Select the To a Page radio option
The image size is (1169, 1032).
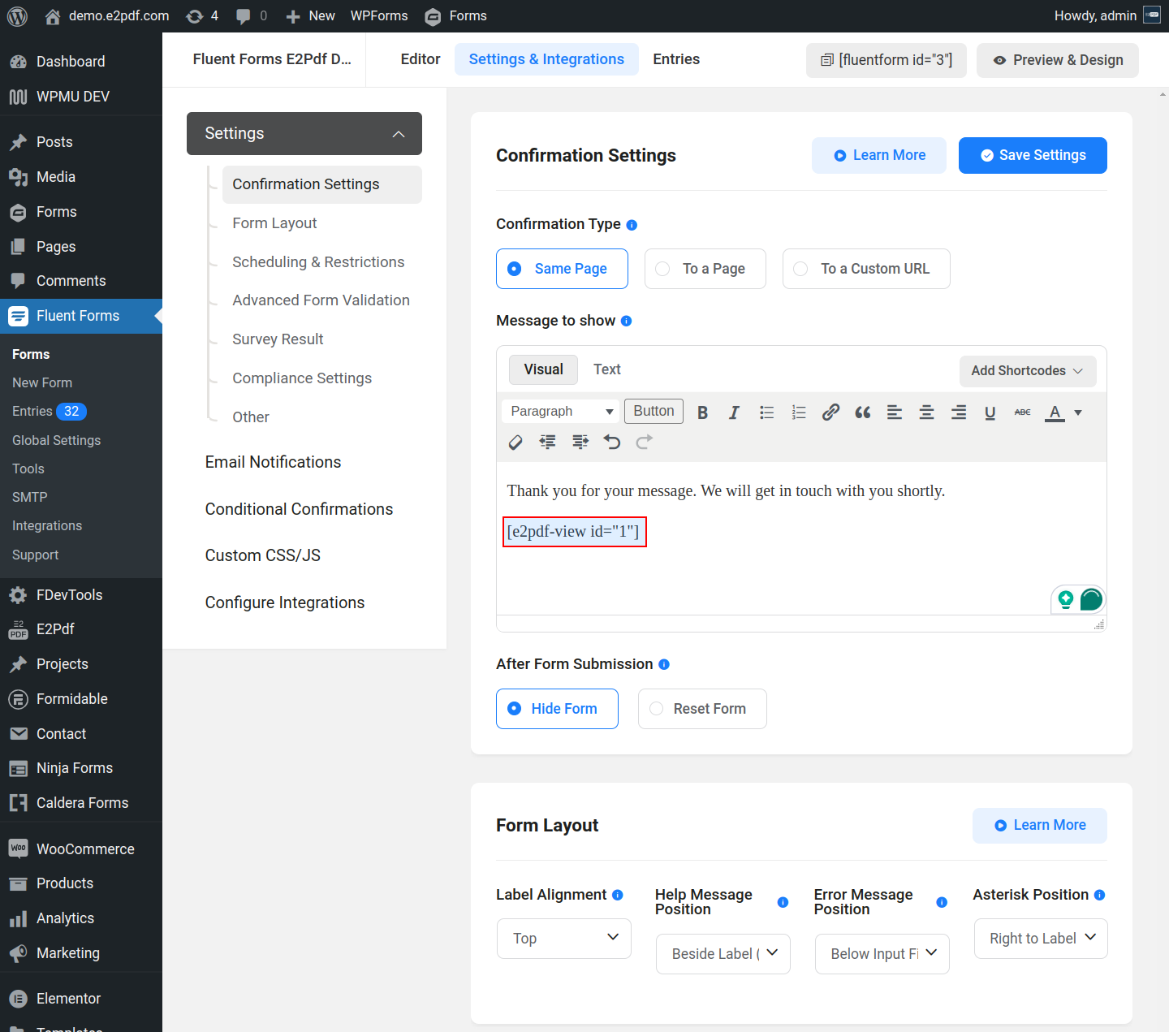point(705,269)
